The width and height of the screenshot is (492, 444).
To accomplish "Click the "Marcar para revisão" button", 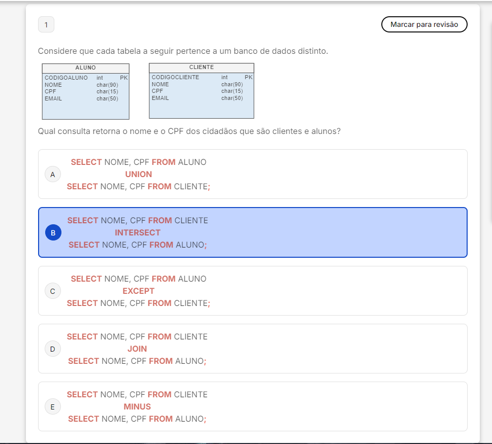I will pos(424,24).
